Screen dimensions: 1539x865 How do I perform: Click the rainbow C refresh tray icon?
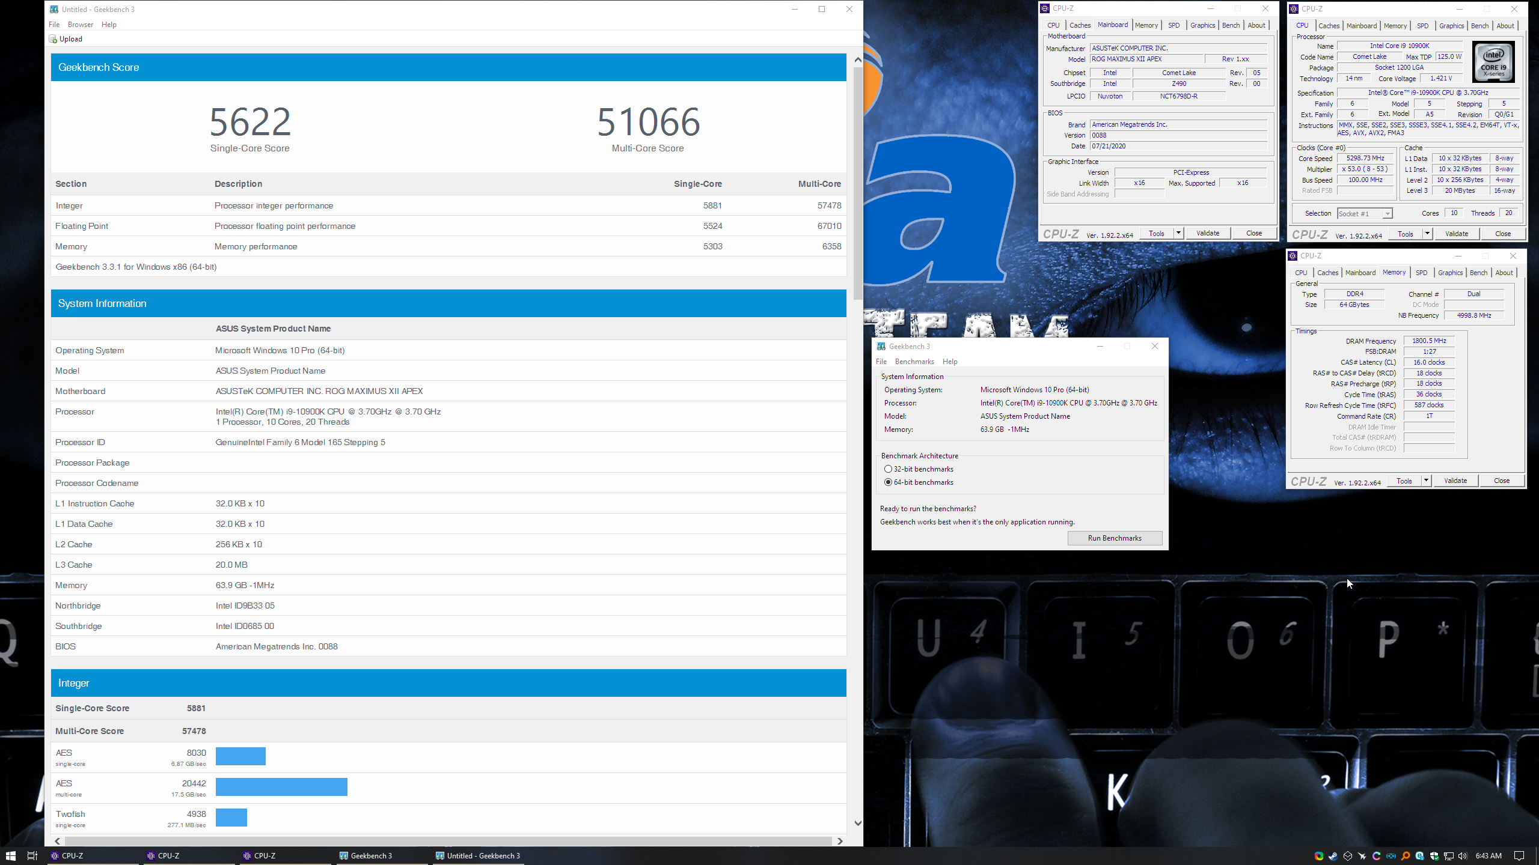pos(1377,856)
